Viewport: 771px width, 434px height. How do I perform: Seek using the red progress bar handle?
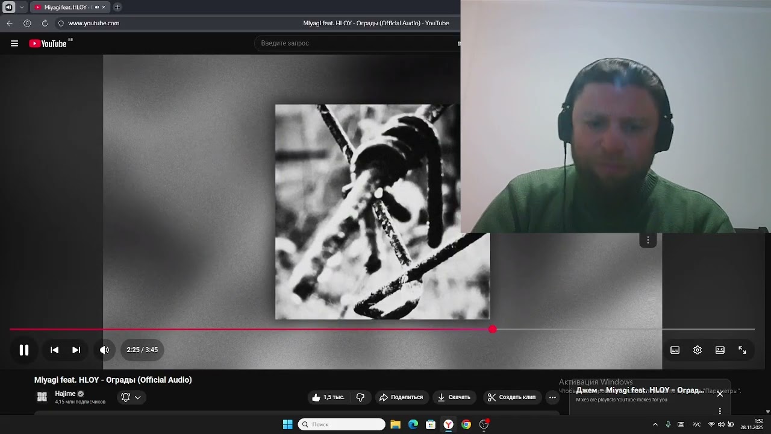(x=493, y=329)
